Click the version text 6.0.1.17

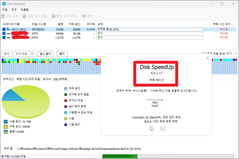(157, 73)
